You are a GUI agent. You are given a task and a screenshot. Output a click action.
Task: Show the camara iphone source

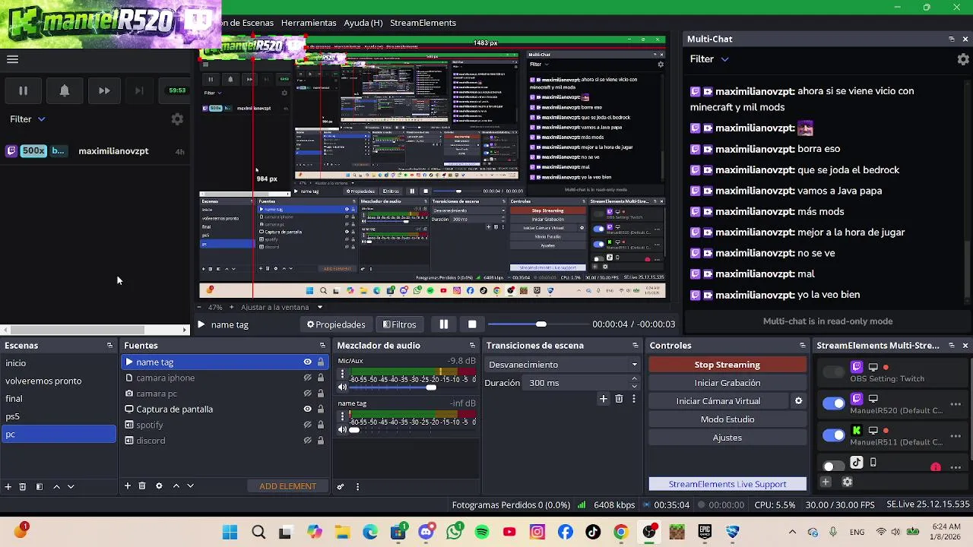[307, 378]
